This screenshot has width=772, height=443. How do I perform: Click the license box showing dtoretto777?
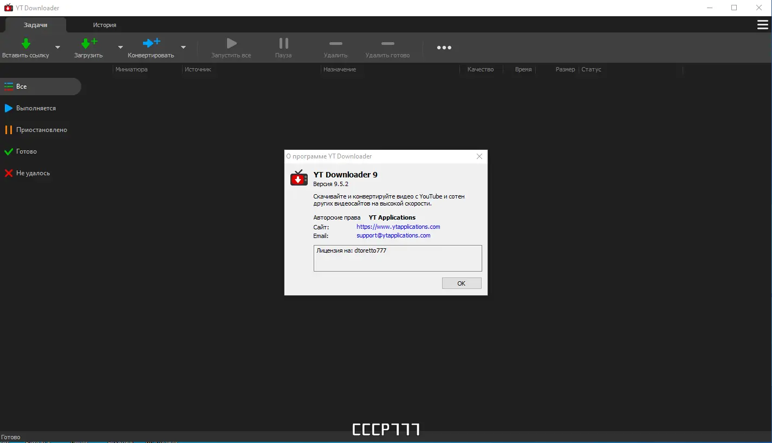398,258
